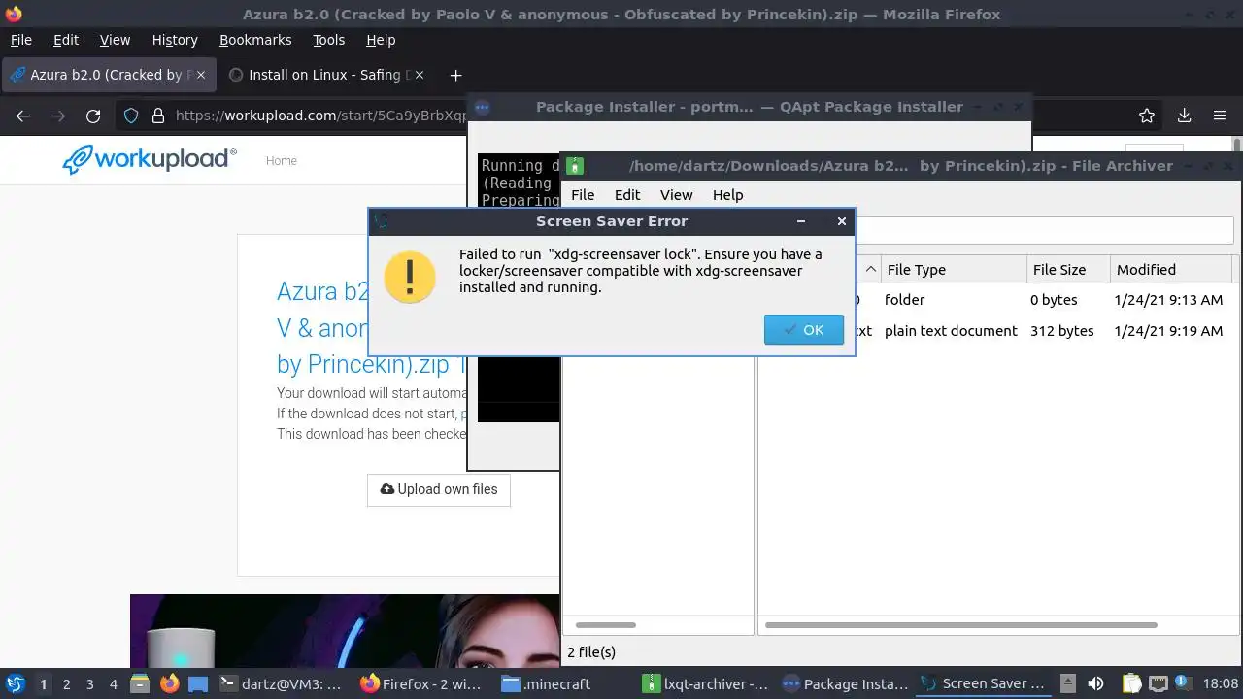Select the plain text document row
1243x699 pixels.
1000,331
